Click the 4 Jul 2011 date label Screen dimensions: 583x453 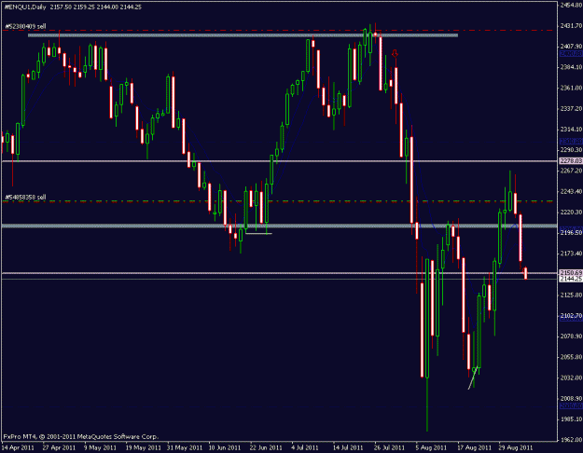click(x=305, y=447)
